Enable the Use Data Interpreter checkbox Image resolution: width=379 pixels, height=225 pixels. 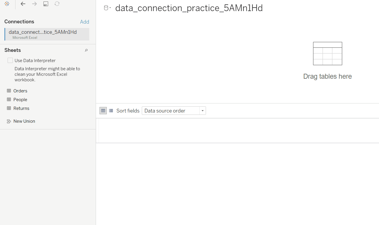tap(10, 60)
